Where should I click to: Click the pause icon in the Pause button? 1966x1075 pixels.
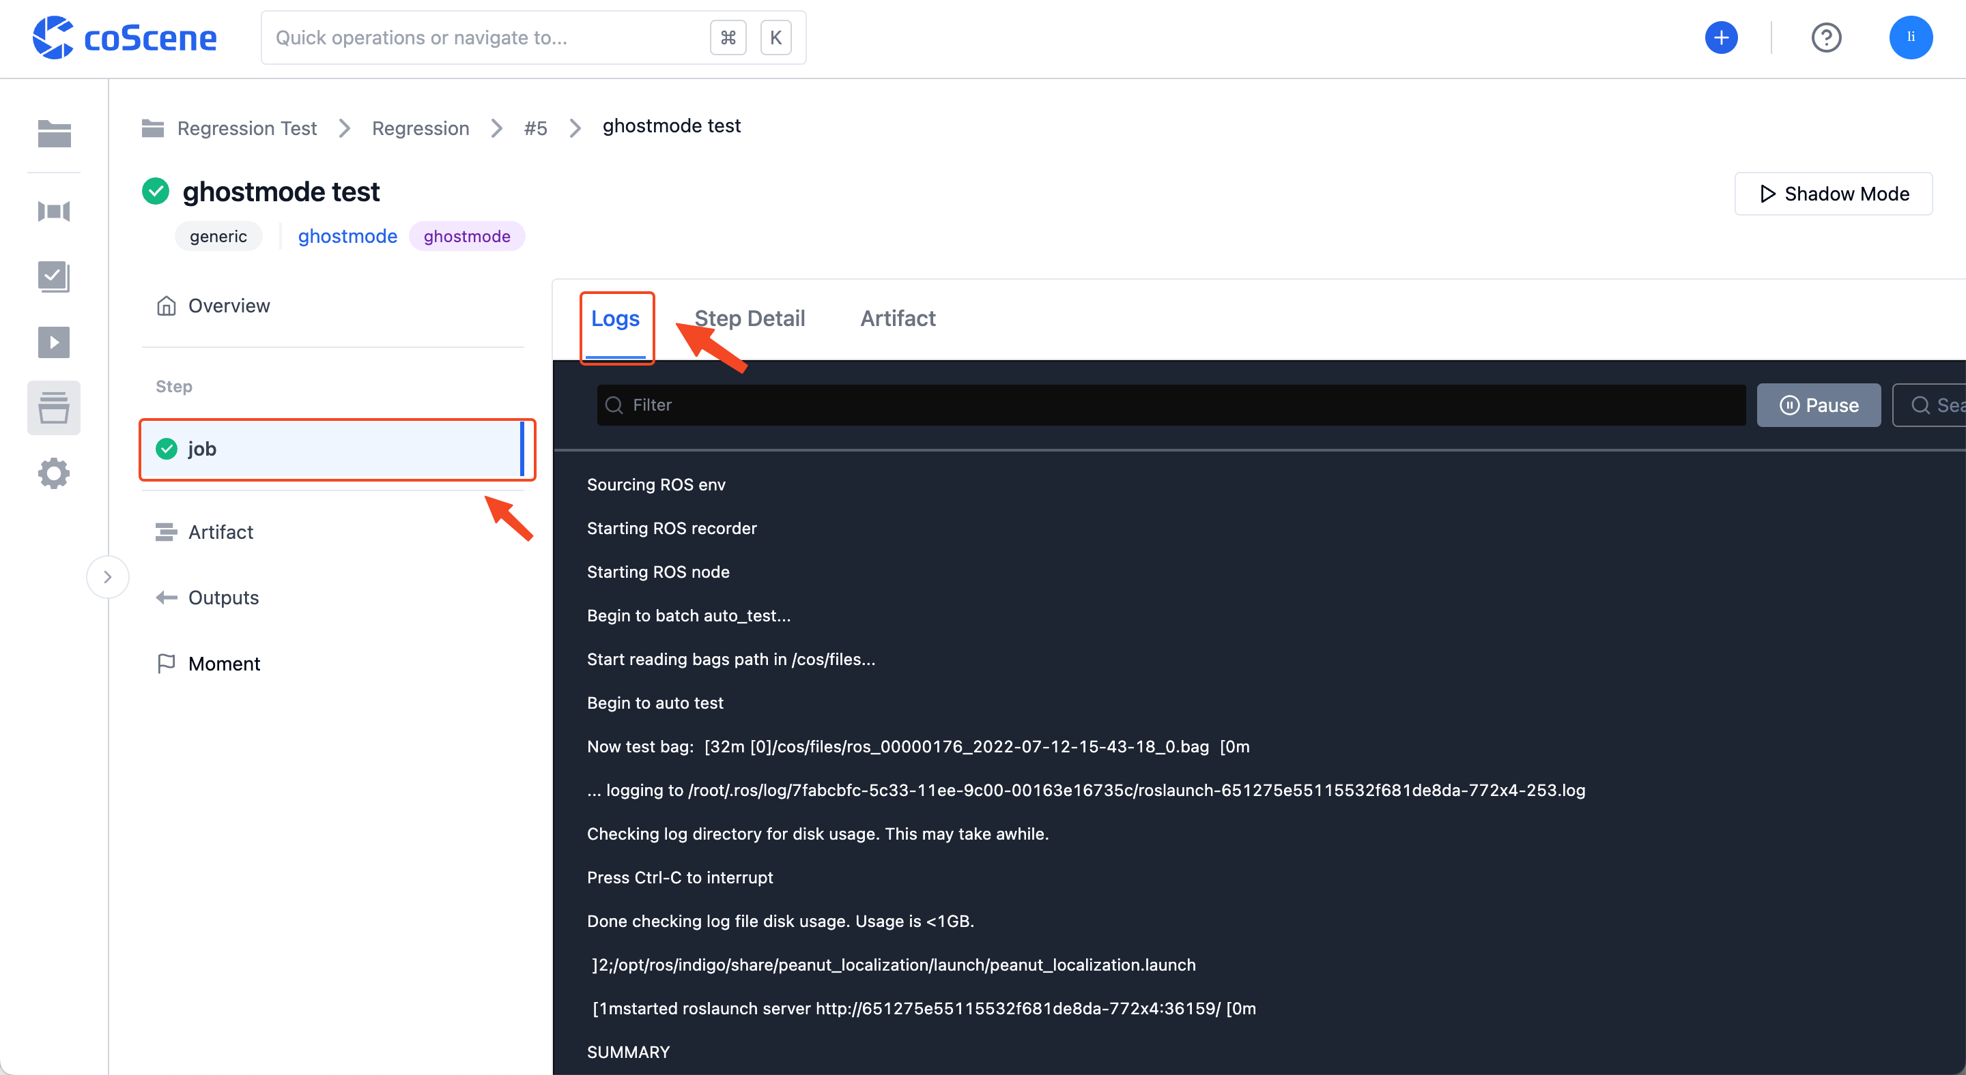(1789, 405)
